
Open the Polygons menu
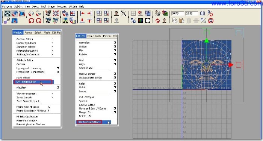pos(7,6)
